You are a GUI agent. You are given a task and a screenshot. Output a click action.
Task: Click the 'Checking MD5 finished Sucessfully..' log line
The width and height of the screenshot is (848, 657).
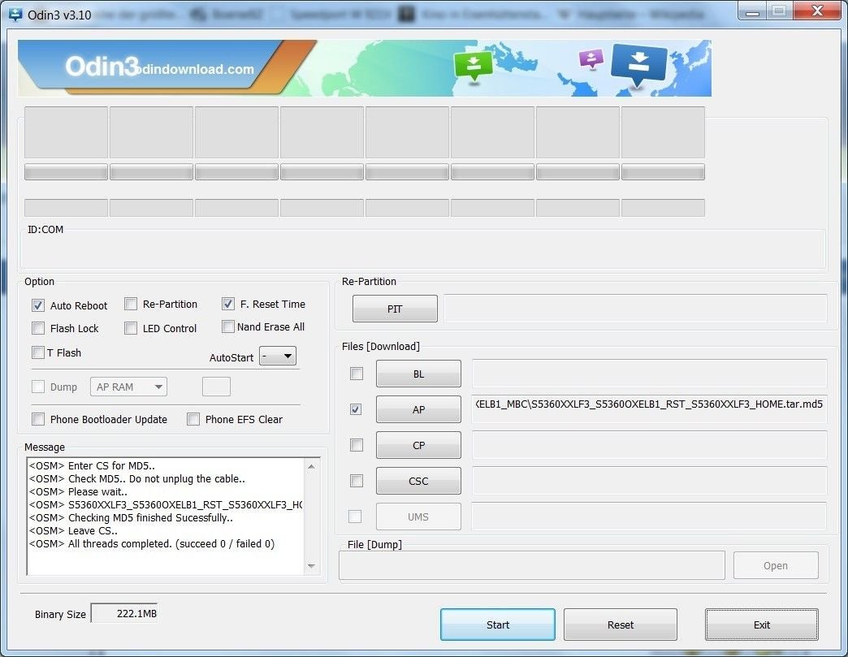click(131, 517)
